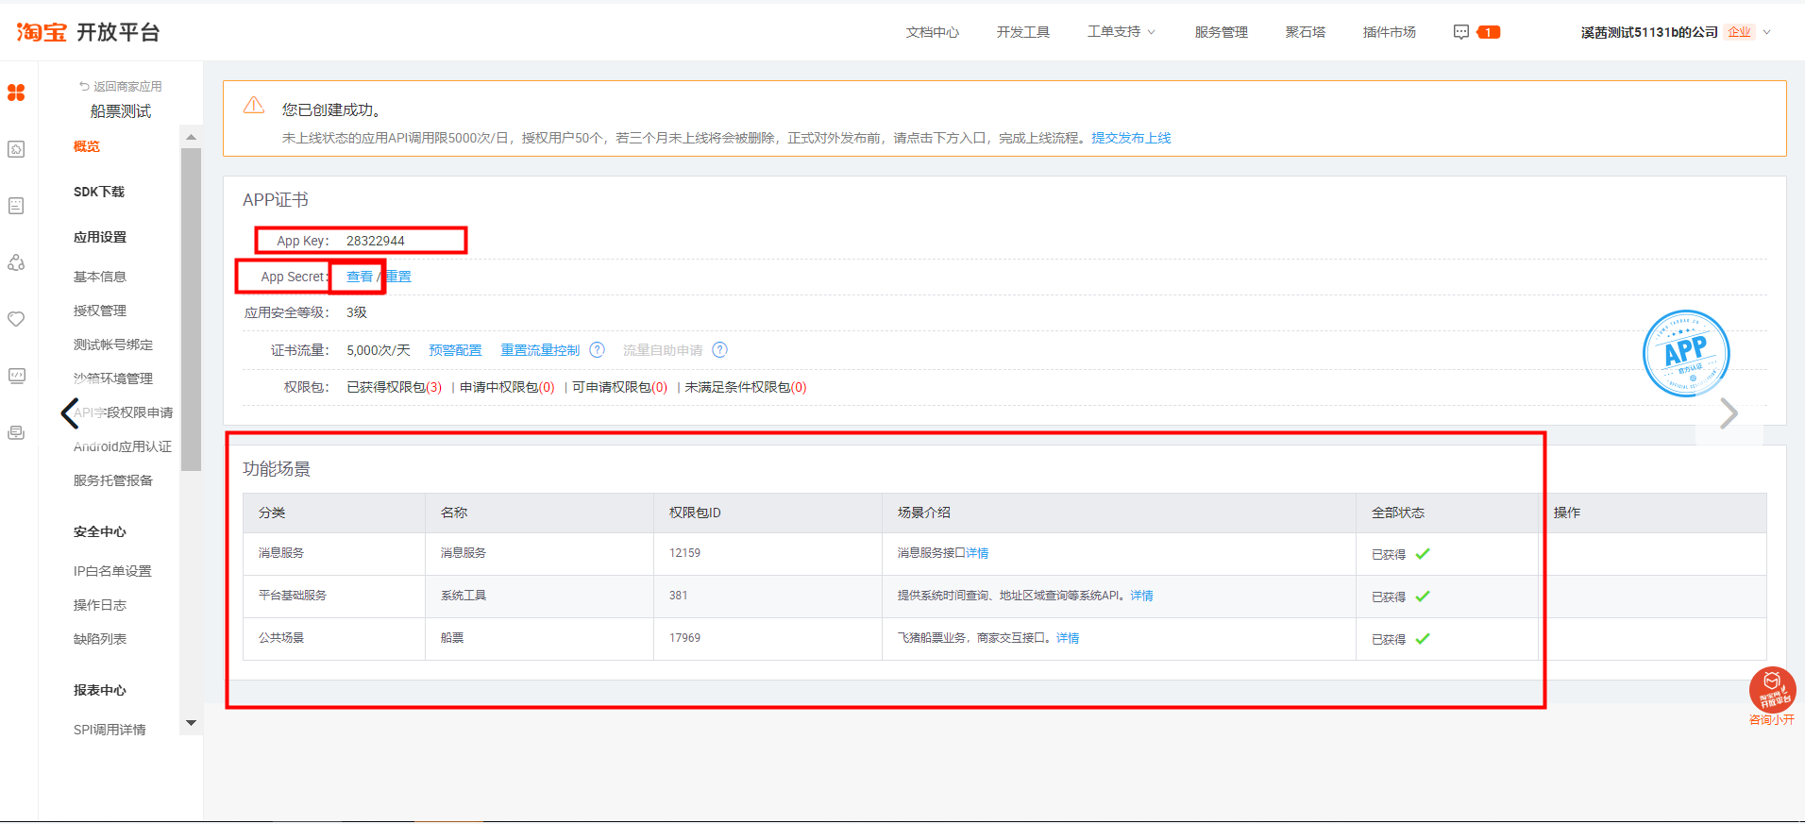Viewport: 1805px width, 824px height.
Task: Open 文档中心 in the top navigation
Action: tap(933, 32)
